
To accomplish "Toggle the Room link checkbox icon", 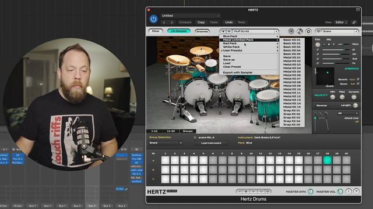I will (358, 84).
